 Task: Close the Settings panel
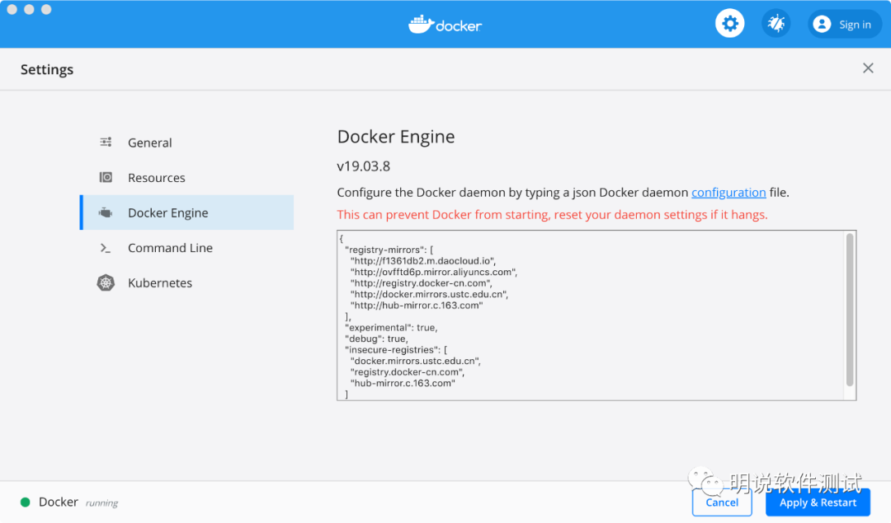(868, 68)
